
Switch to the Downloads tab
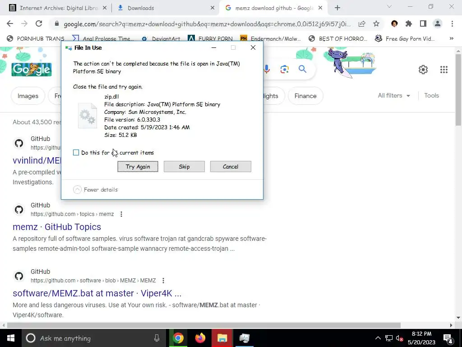click(166, 8)
